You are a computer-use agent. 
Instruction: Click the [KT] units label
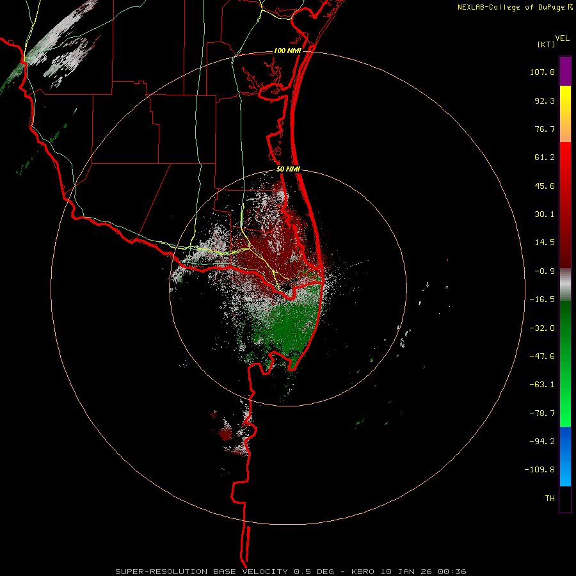(546, 44)
